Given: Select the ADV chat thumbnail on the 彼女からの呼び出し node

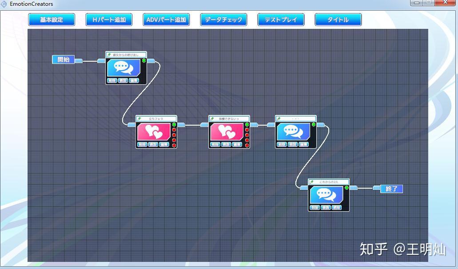Looking at the screenshot, I should (123, 67).
